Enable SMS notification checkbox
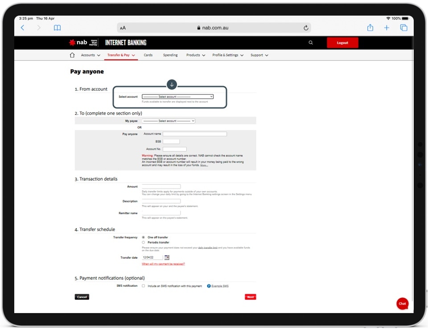 143,286
